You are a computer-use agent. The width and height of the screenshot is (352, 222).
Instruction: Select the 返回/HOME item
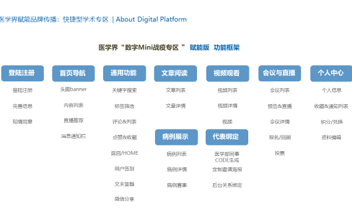124,153
